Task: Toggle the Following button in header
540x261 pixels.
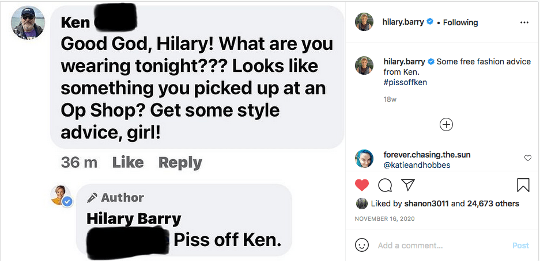Action: tap(460, 22)
